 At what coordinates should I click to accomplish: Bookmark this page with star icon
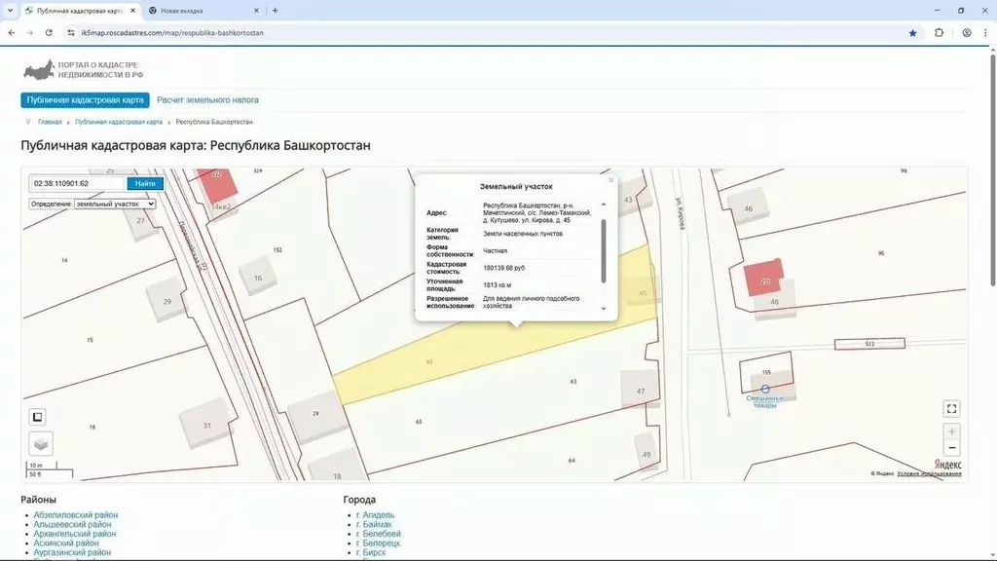coord(912,32)
